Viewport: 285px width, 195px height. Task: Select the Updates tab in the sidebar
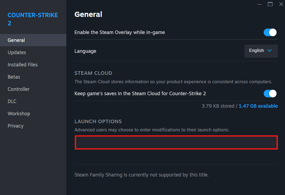[x=17, y=52]
